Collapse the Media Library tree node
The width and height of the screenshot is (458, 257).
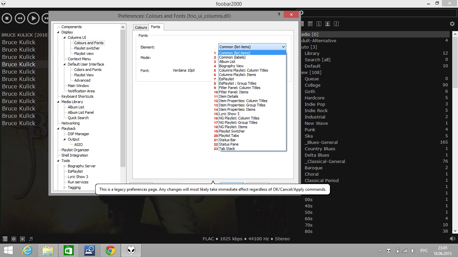coord(58,102)
